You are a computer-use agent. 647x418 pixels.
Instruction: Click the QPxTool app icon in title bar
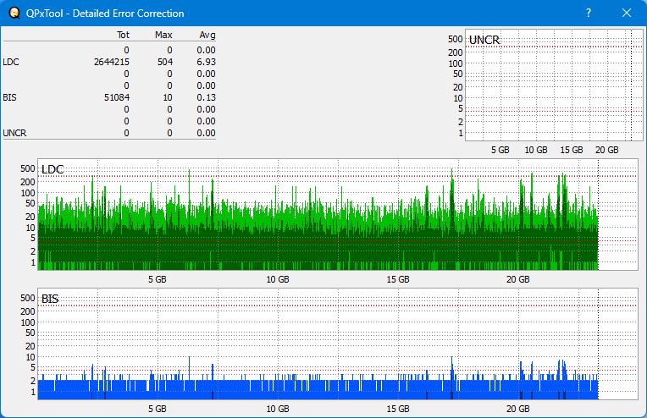13,14
